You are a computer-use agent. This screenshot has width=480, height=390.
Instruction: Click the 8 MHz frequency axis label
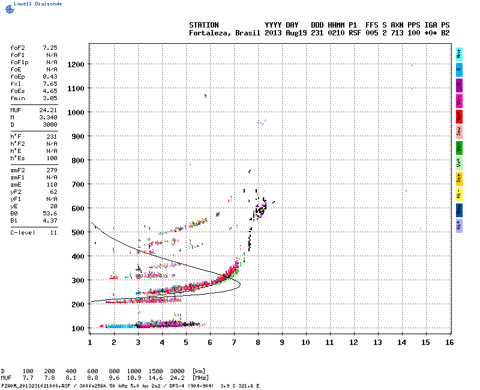coord(258,343)
